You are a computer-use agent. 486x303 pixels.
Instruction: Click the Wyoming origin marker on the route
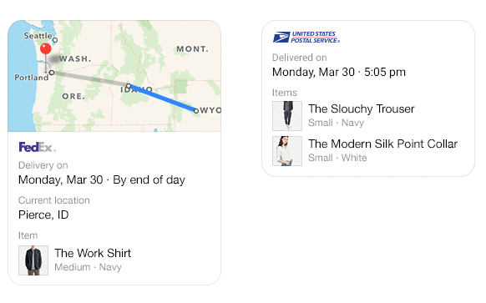click(196, 111)
